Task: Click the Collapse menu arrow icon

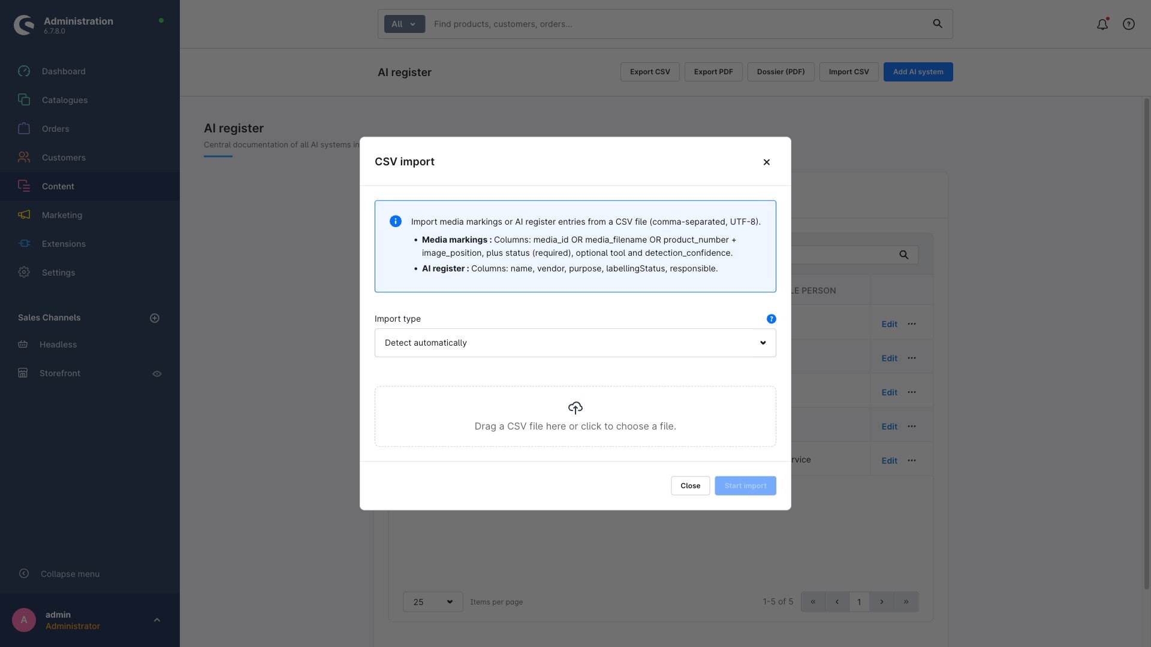Action: pyautogui.click(x=24, y=573)
